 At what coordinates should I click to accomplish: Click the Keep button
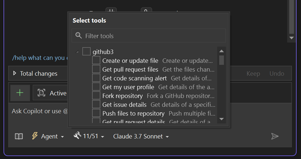(x=253, y=74)
